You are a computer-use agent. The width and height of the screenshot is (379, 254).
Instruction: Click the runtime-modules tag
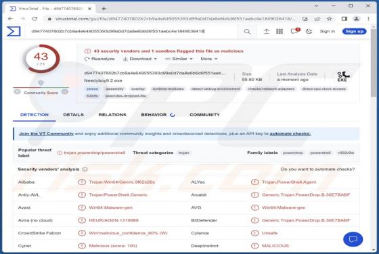(x=168, y=88)
